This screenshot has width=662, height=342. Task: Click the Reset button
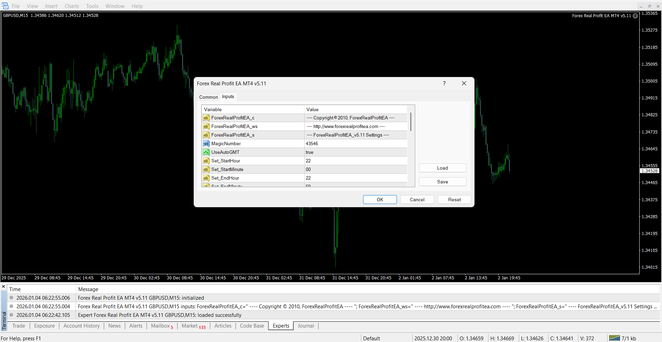click(454, 200)
